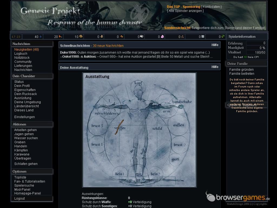This screenshot has height=208, width=277.
Task: Click the gurt equipment slot
Action: point(175,159)
